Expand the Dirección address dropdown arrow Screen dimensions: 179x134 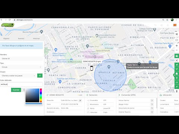pos(80,100)
